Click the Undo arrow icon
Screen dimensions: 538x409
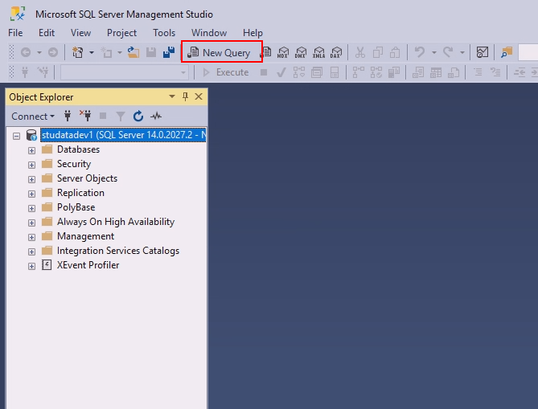(419, 52)
